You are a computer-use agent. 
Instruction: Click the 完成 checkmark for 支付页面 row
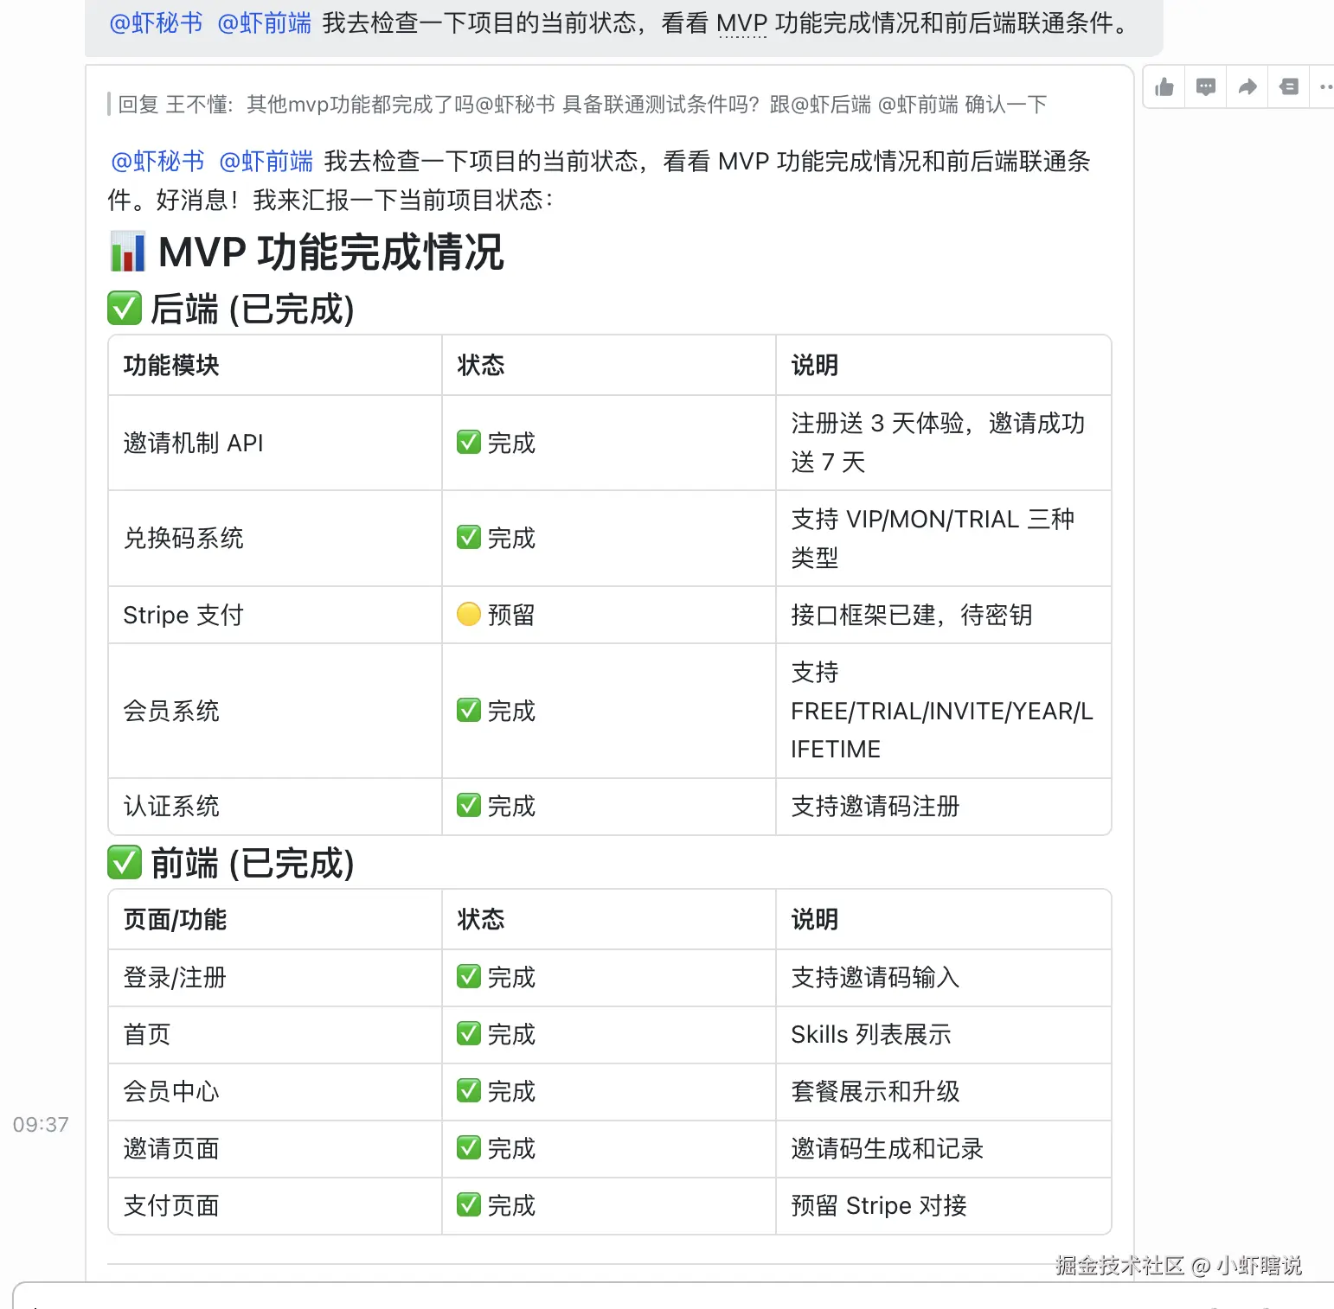[x=468, y=1204]
